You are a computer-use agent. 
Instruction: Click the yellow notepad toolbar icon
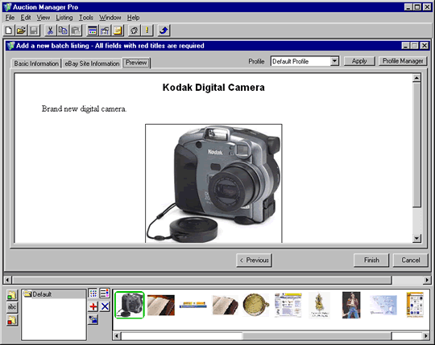point(118,31)
